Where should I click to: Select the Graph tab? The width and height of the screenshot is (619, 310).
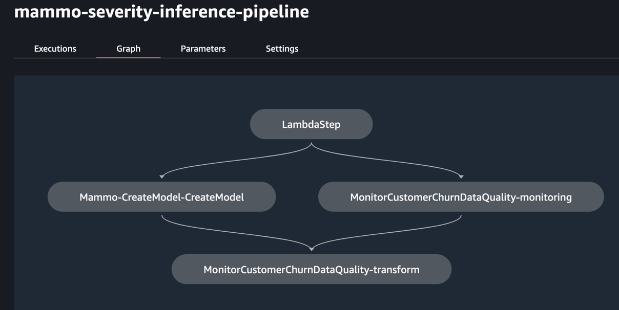point(128,49)
